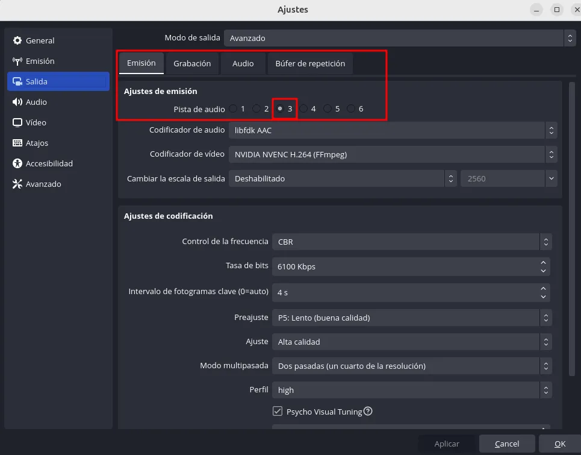The image size is (581, 455).
Task: Switch to the Grabación tab
Action: pos(192,63)
